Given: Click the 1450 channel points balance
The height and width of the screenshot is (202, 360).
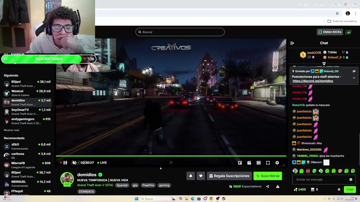Looking at the screenshot, I should coord(300,190).
